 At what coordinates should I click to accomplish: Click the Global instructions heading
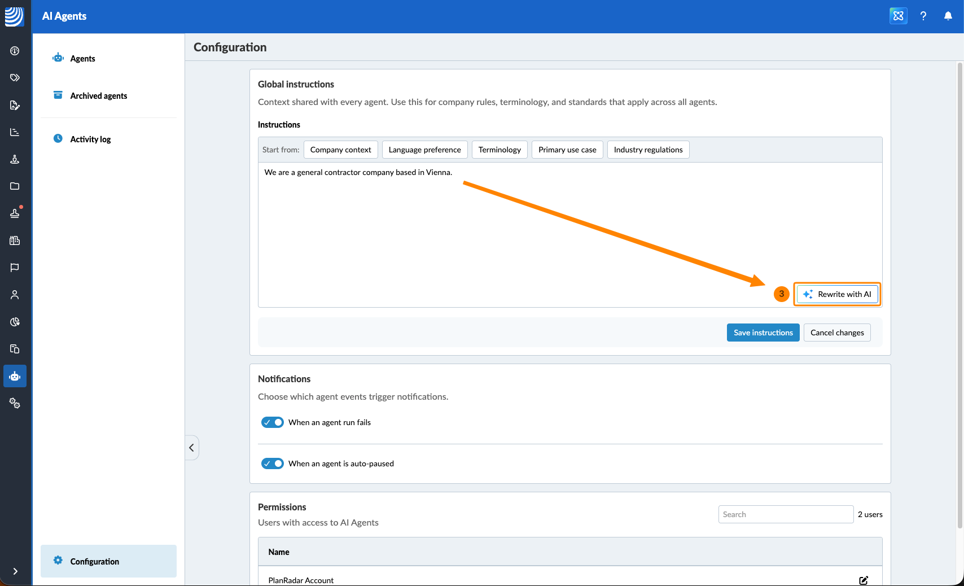click(x=296, y=84)
